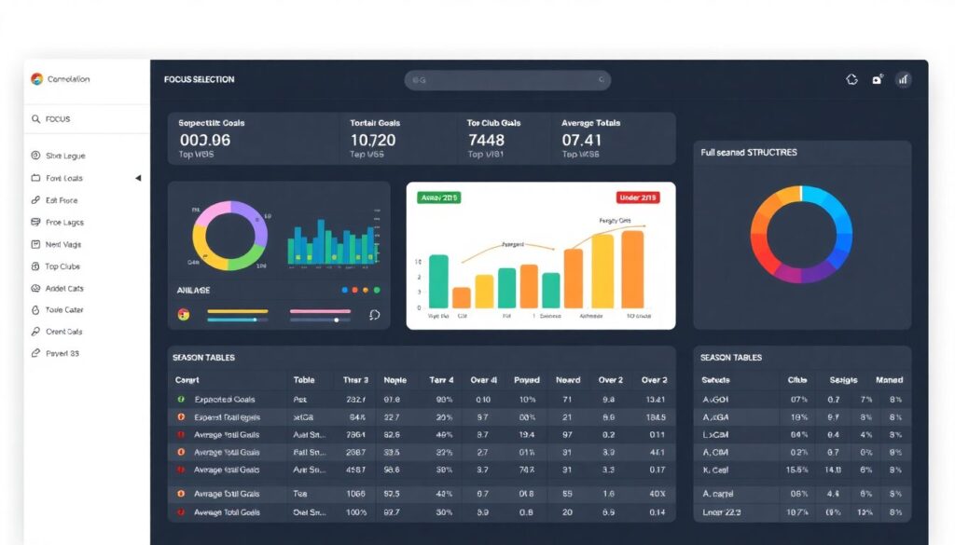Click the folder icon in the sidebar
Screen dimensions: 955x545
(35, 178)
